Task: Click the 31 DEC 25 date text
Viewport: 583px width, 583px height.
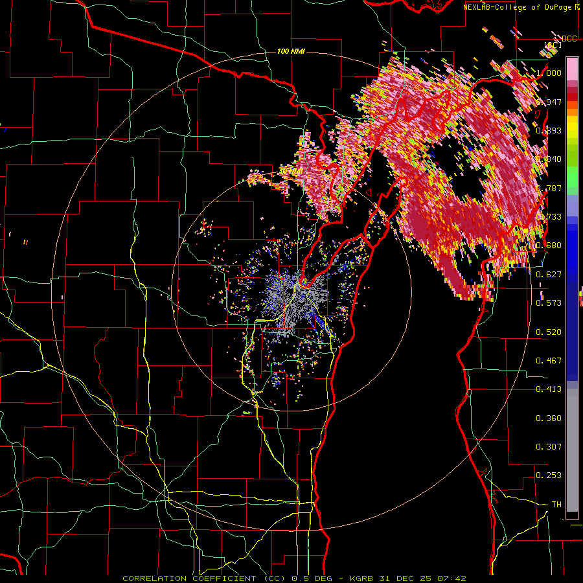Action: click(405, 578)
